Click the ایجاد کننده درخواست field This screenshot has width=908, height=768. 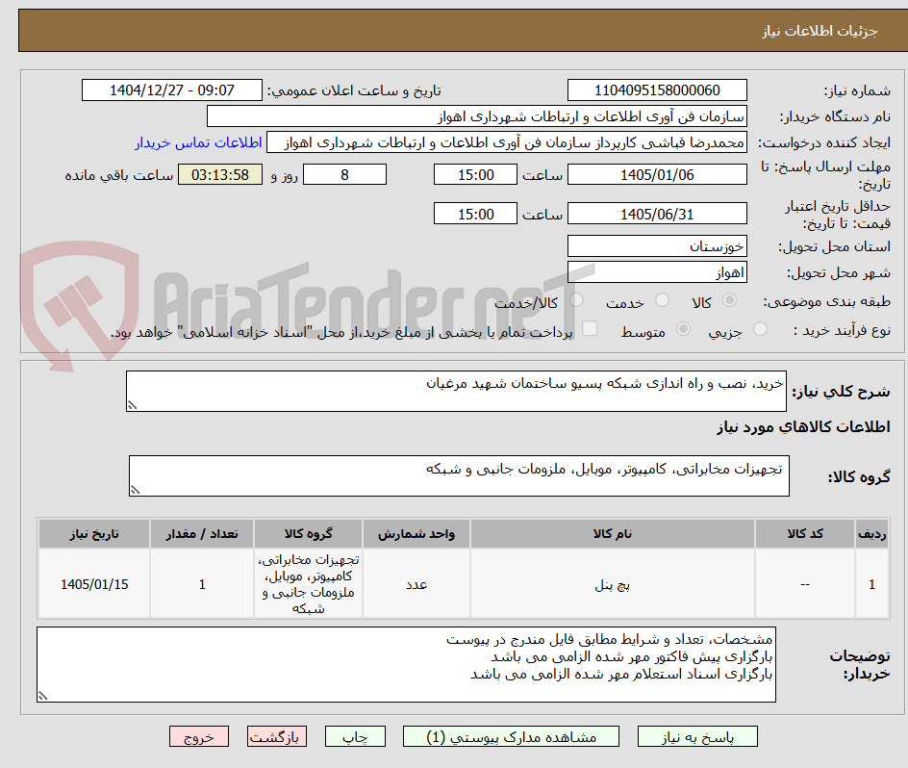point(507,142)
